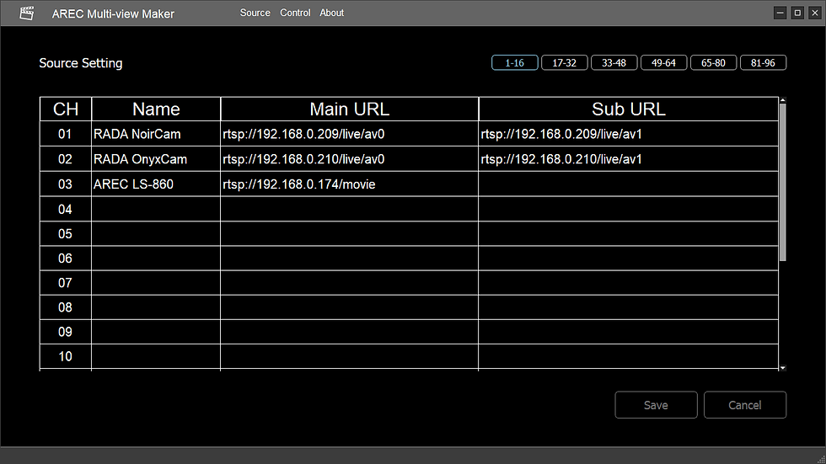View channels 65-80
This screenshot has width=826, height=464.
pyautogui.click(x=713, y=62)
